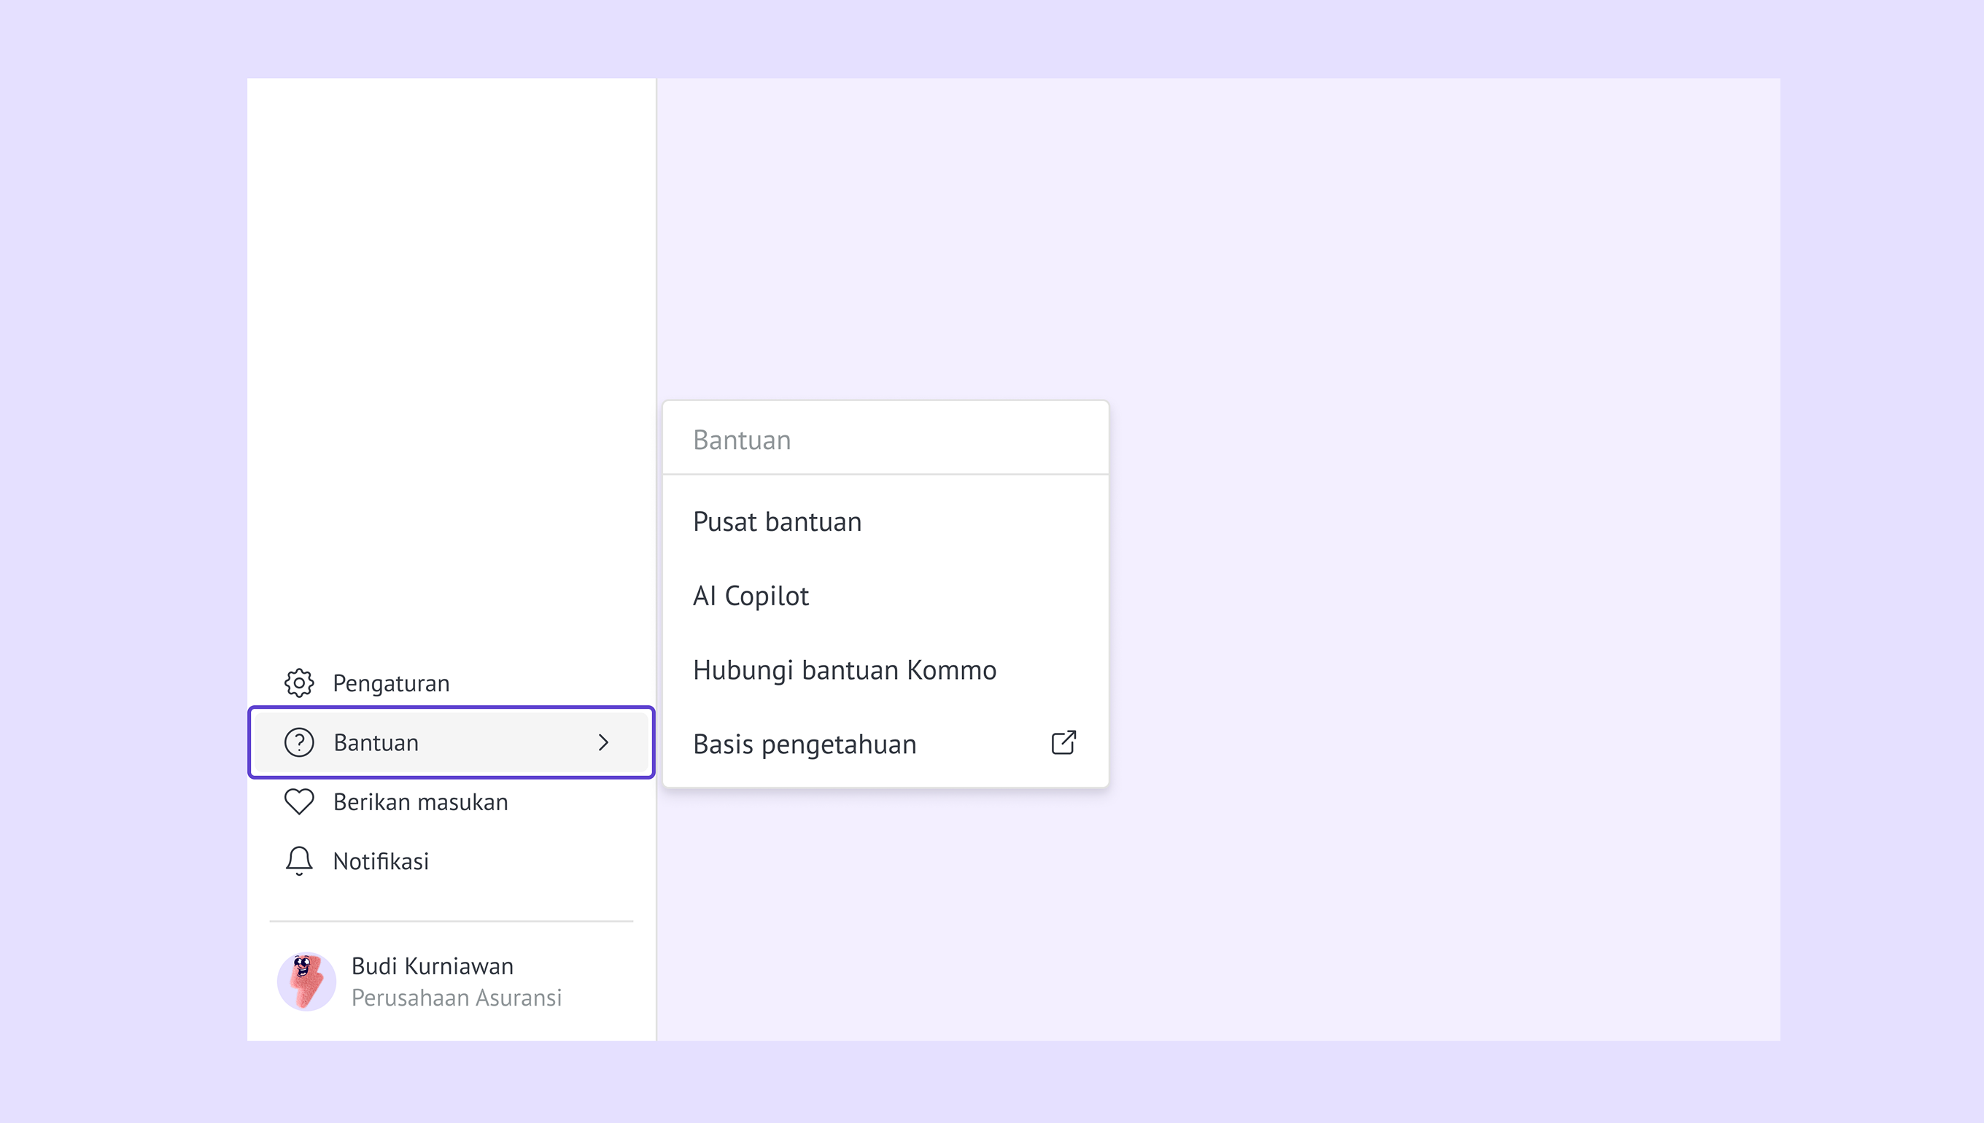The width and height of the screenshot is (1984, 1123).
Task: Click the external link icon beside Basis pengetahuan
Action: click(x=1063, y=743)
